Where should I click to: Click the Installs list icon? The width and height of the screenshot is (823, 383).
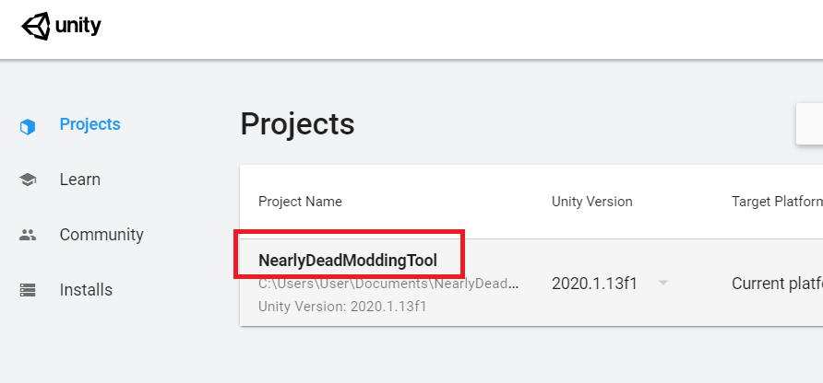point(28,290)
